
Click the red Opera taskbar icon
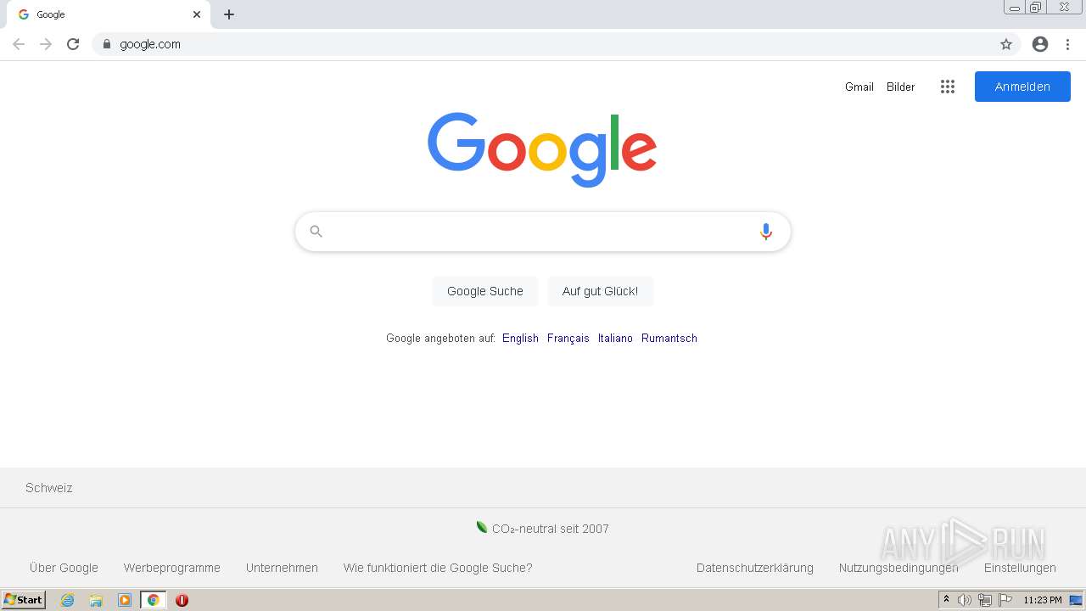pos(182,600)
